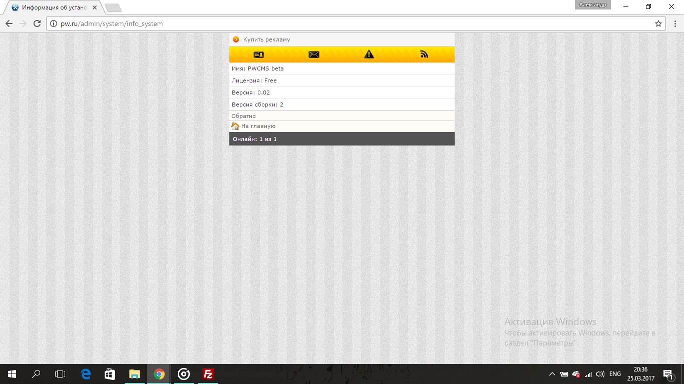The width and height of the screenshot is (684, 384).
Task: Click the address bar with pw.ru URL
Action: [351, 23]
